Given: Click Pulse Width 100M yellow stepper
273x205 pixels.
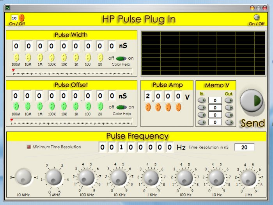Looking at the screenshot, I should click(16, 57).
